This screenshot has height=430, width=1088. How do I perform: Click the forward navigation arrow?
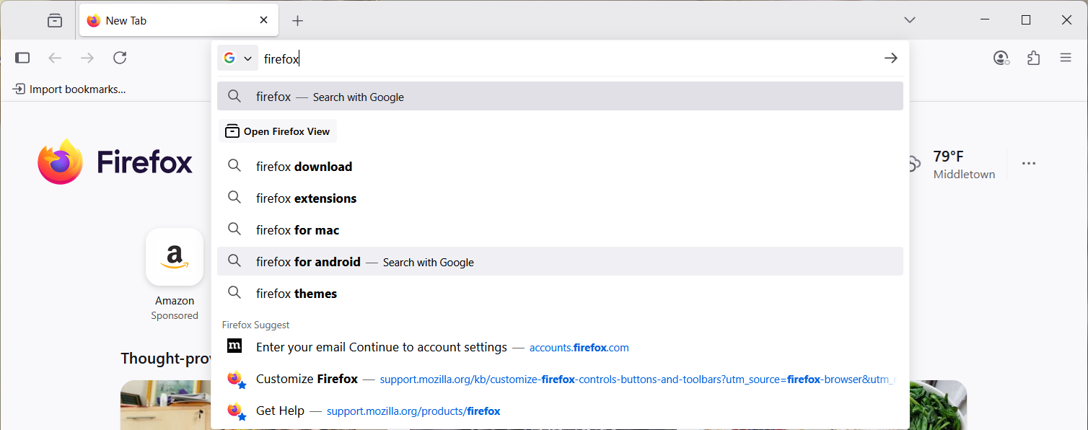click(87, 58)
